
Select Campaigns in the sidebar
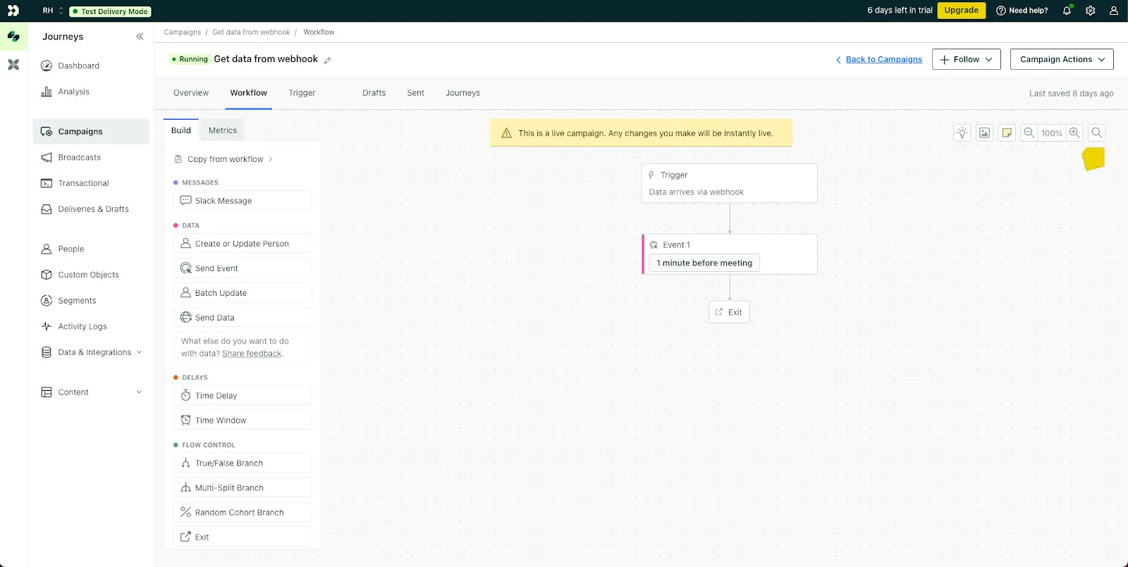(x=91, y=132)
